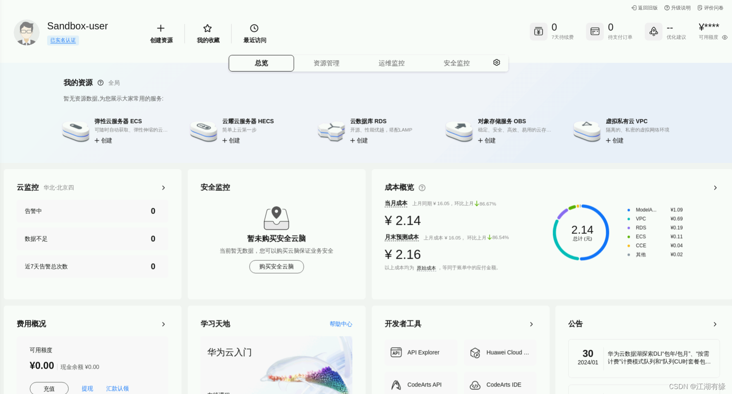Expand the 公告 panel arrow
The width and height of the screenshot is (732, 394).
point(715,324)
